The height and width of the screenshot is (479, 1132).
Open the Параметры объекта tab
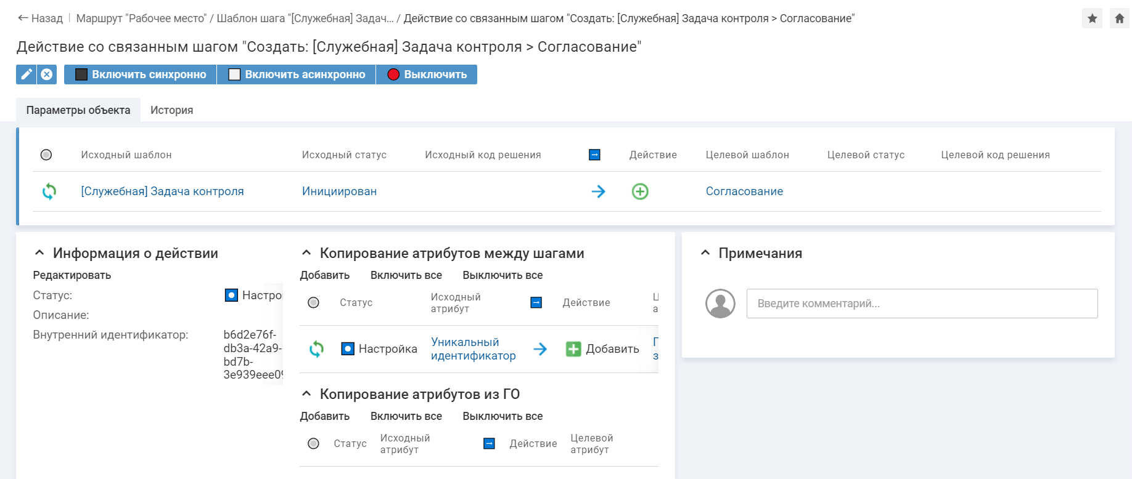click(78, 110)
